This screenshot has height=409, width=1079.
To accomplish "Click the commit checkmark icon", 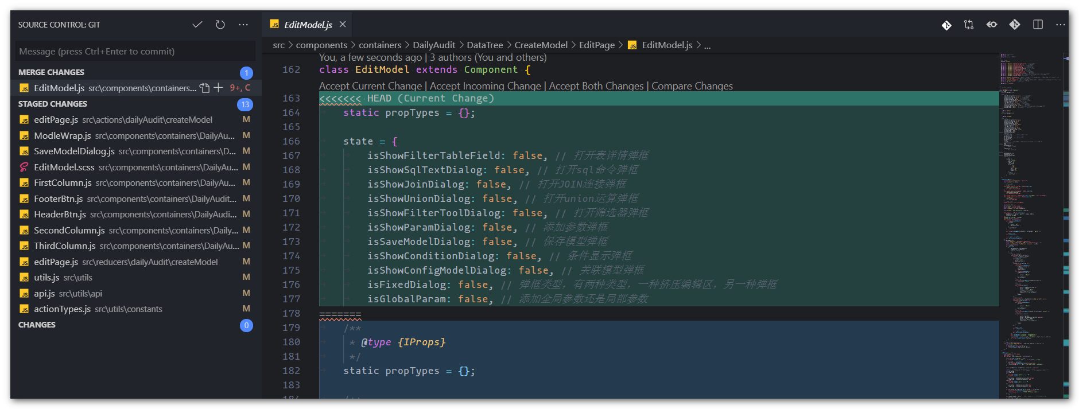I will 197,25.
